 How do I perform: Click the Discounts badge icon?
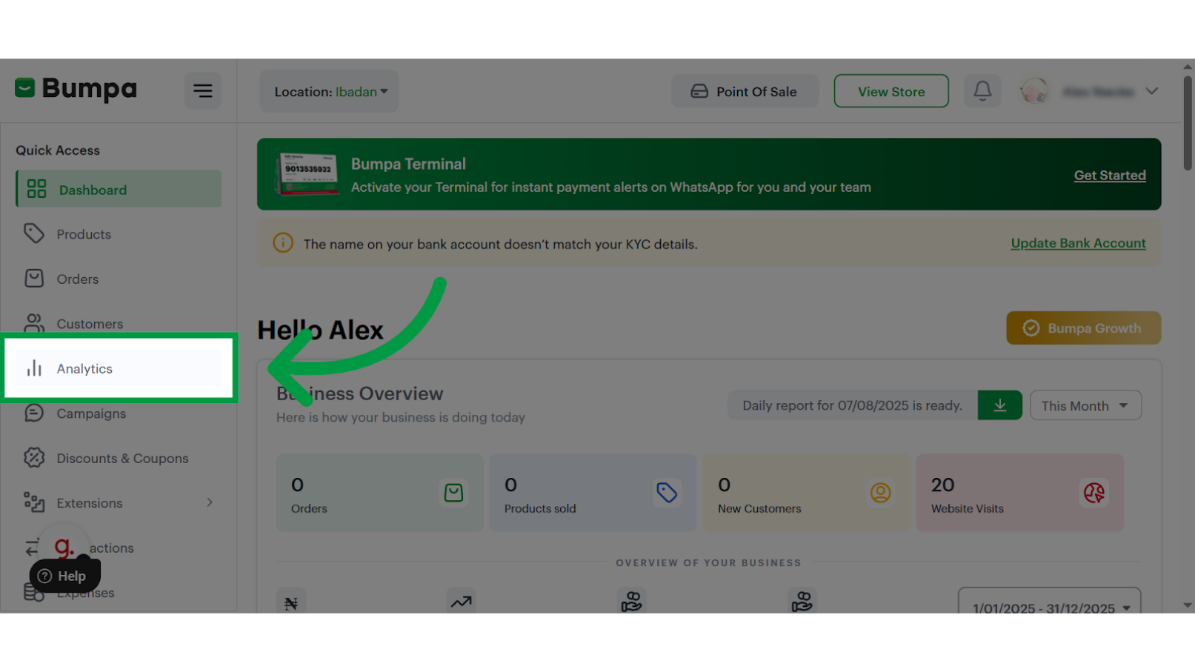point(34,458)
